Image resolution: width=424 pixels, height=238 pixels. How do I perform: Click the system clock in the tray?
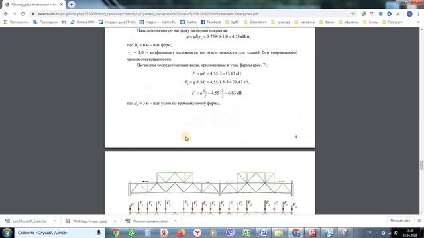410,233
